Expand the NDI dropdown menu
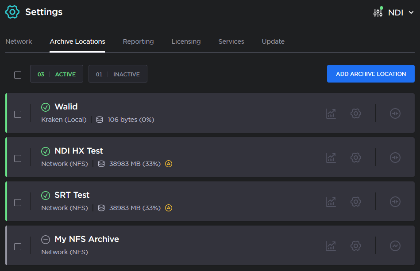Screen dimensions: 420x271 (395, 12)
